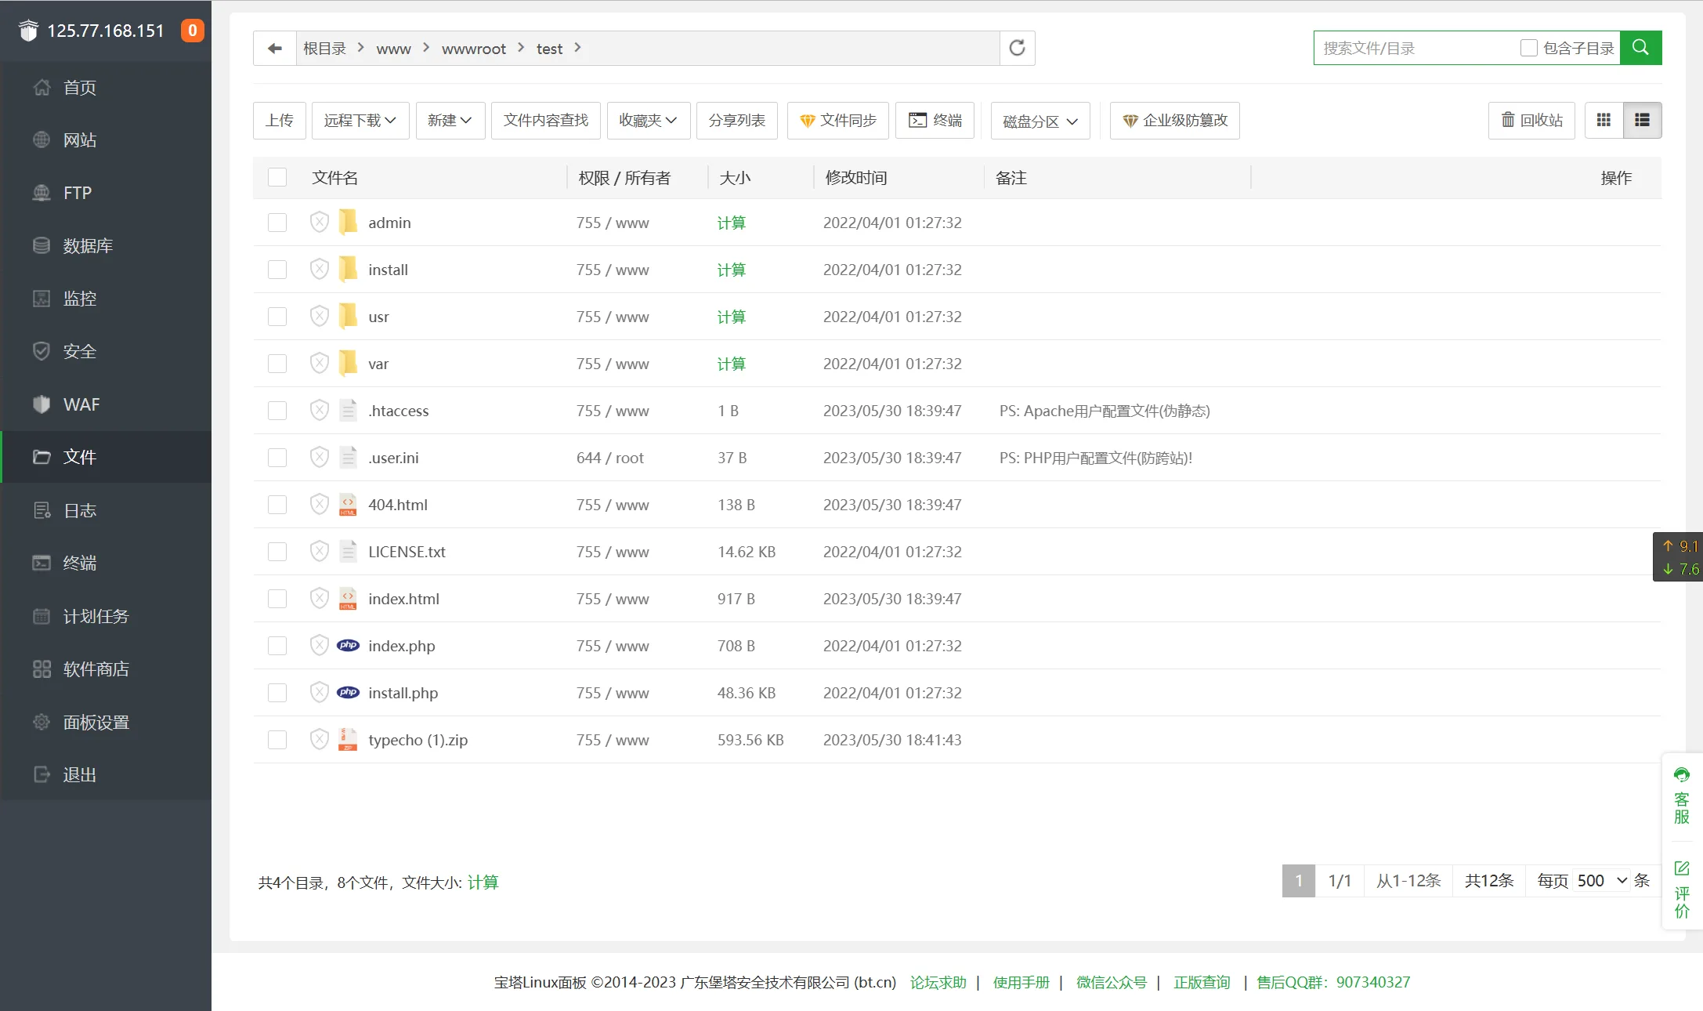
Task: Enable the 包含子目录 search option
Action: [1528, 48]
